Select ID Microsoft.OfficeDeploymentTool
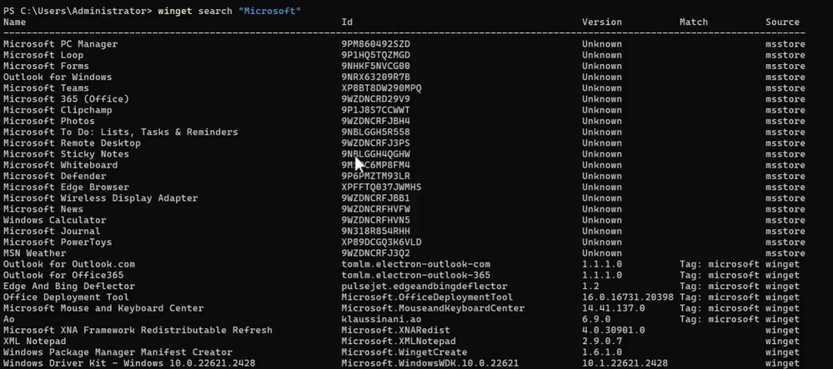This screenshot has width=833, height=369. pos(427,297)
